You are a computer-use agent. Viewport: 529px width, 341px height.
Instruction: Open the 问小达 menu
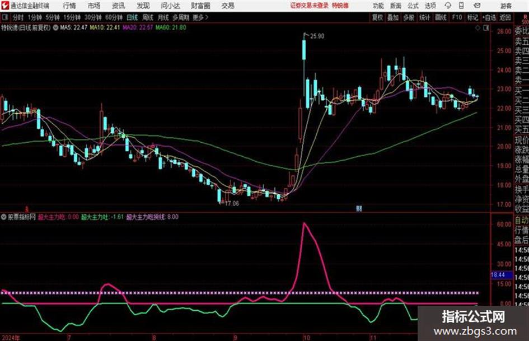(x=170, y=6)
